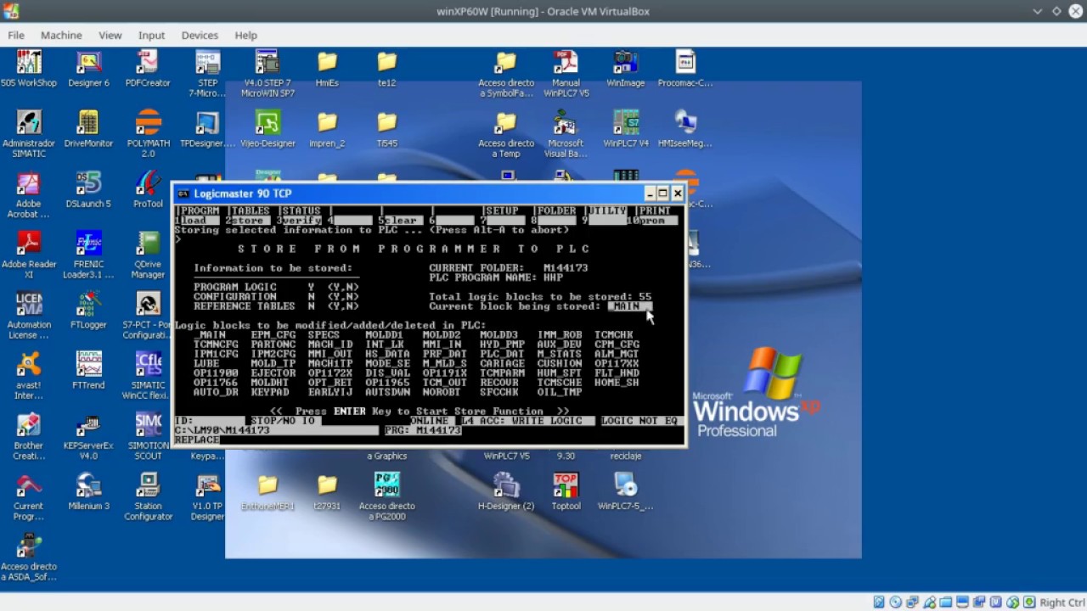Screen dimensions: 1087x611
Task: Click the SETUP label in Logicmaster
Action: (501, 210)
